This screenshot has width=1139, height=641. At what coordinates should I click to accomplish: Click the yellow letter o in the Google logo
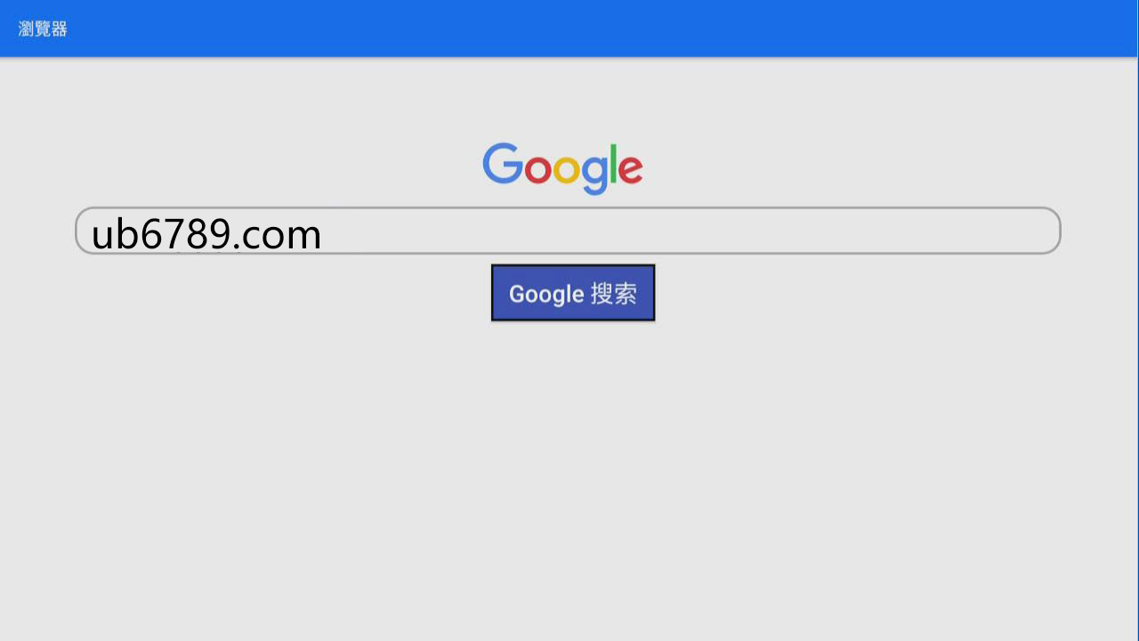tap(567, 169)
